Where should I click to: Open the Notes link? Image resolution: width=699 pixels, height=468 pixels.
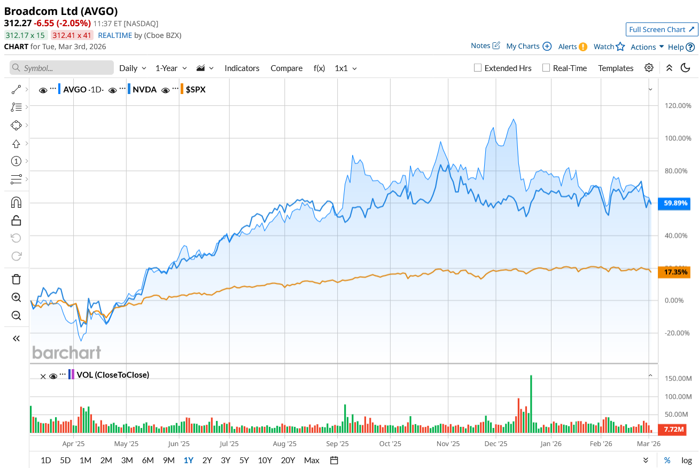pyautogui.click(x=485, y=46)
